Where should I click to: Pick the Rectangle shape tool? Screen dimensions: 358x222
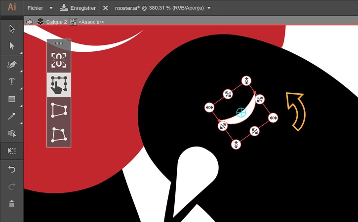point(12,99)
